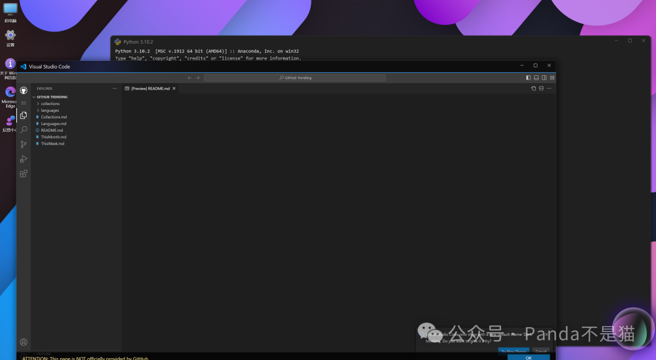Screen dimensions: 656x360
Task: Toggle the bottom panel layout icon
Action: [x=536, y=78]
